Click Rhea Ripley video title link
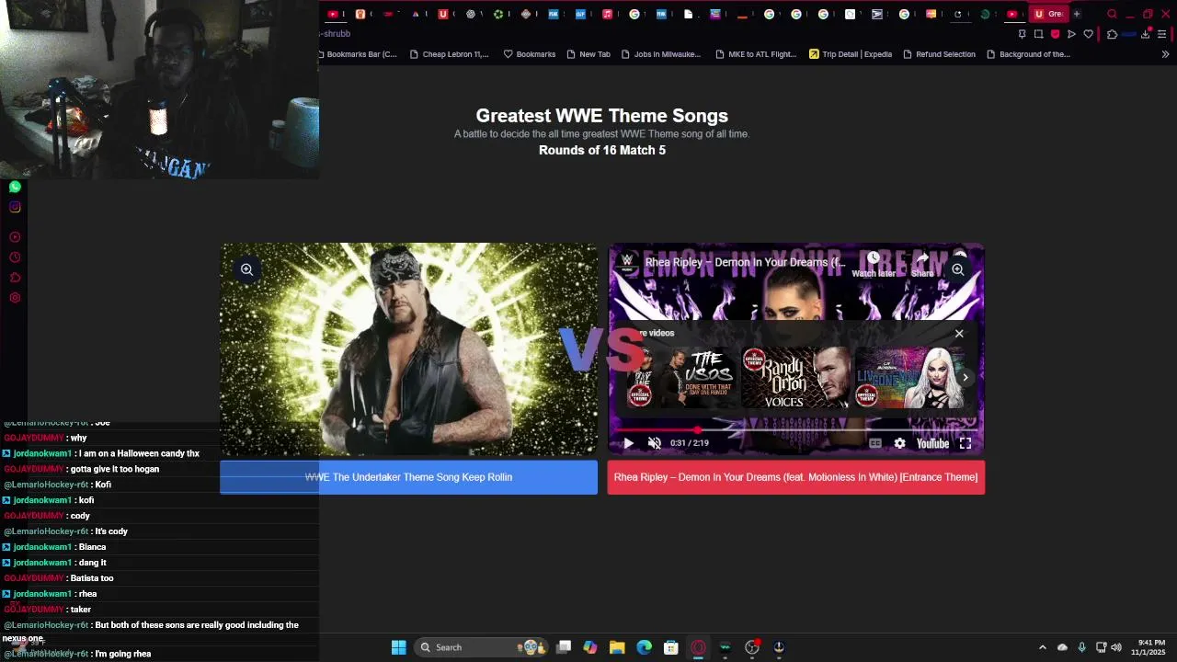The width and height of the screenshot is (1177, 662). click(745, 262)
